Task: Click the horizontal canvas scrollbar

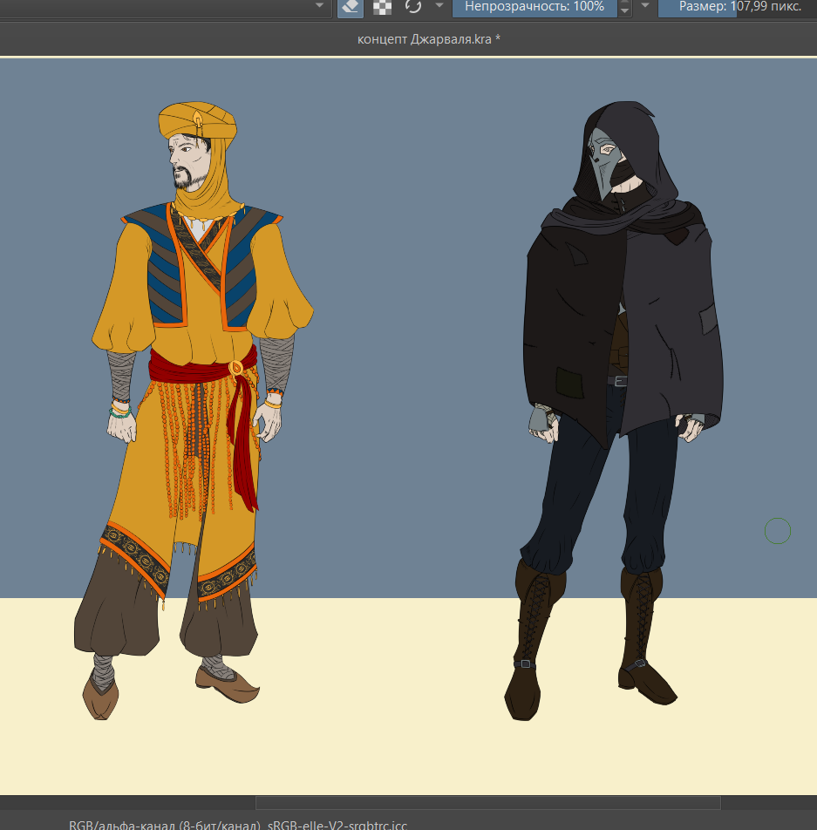Action: coord(487,802)
